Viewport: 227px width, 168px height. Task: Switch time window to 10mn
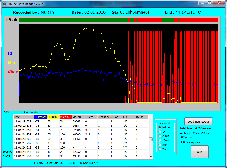click(x=160, y=140)
